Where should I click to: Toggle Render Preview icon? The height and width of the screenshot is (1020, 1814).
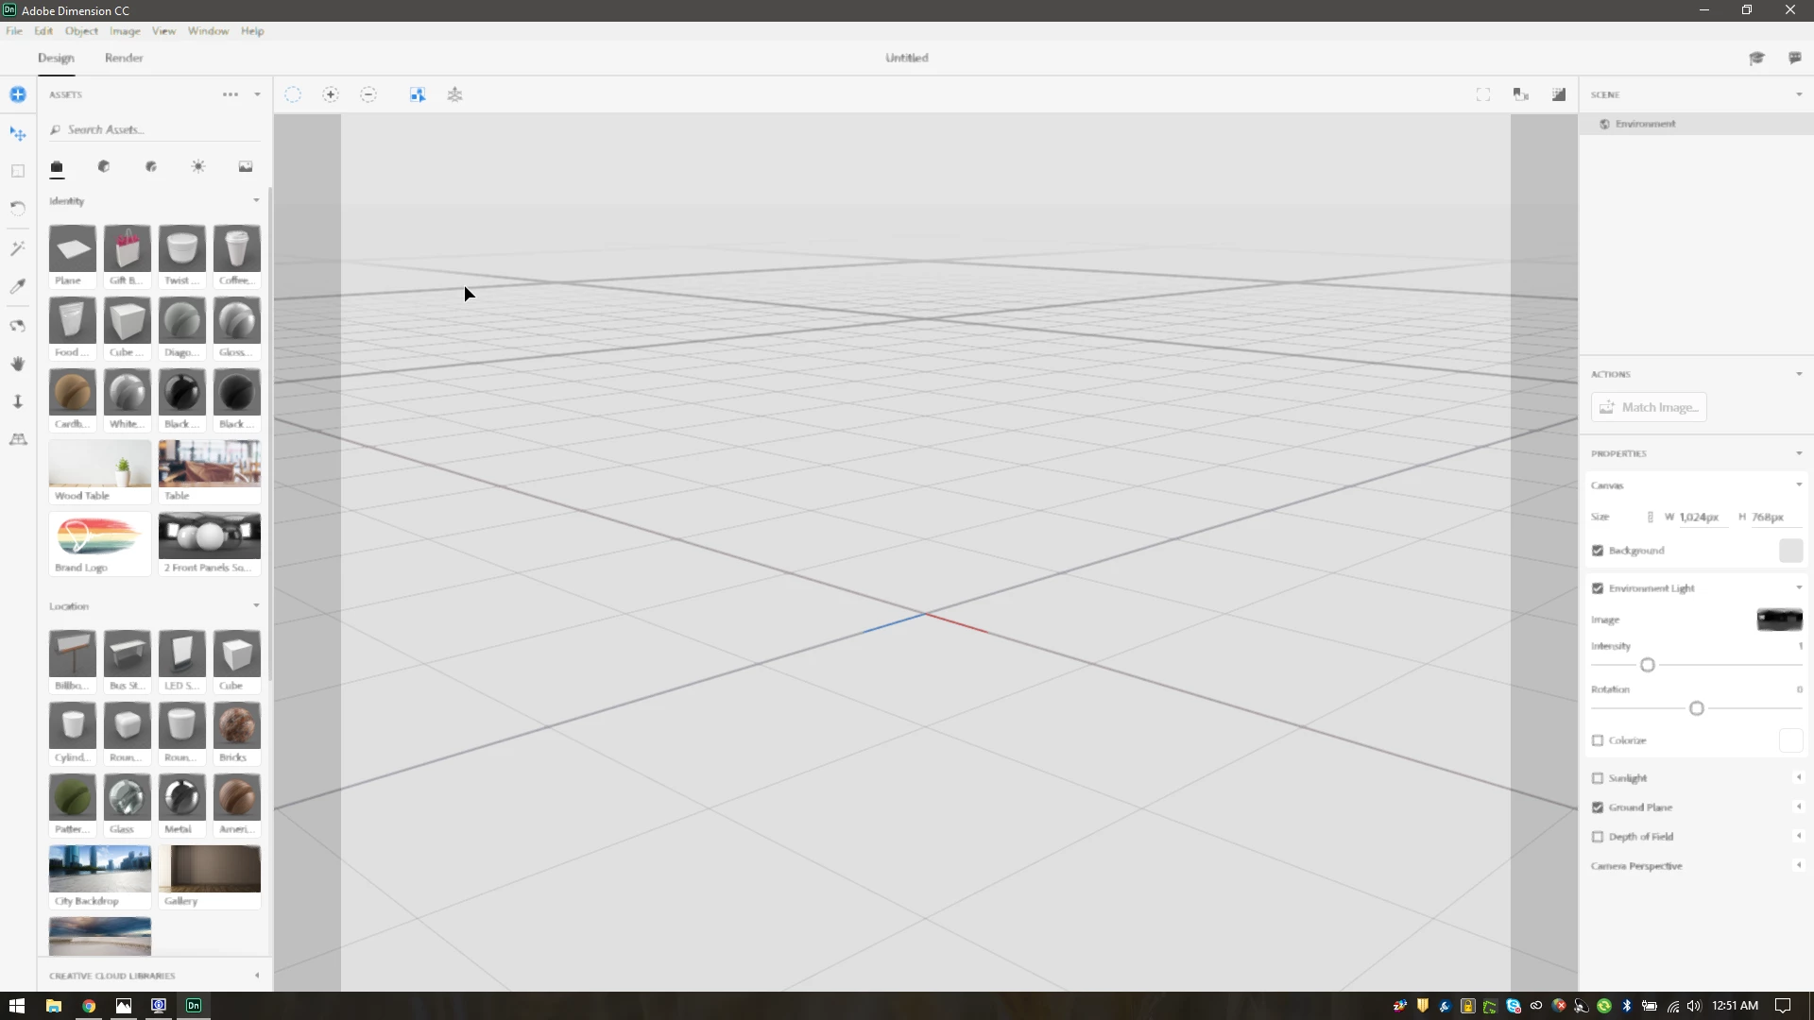pos(1559,94)
